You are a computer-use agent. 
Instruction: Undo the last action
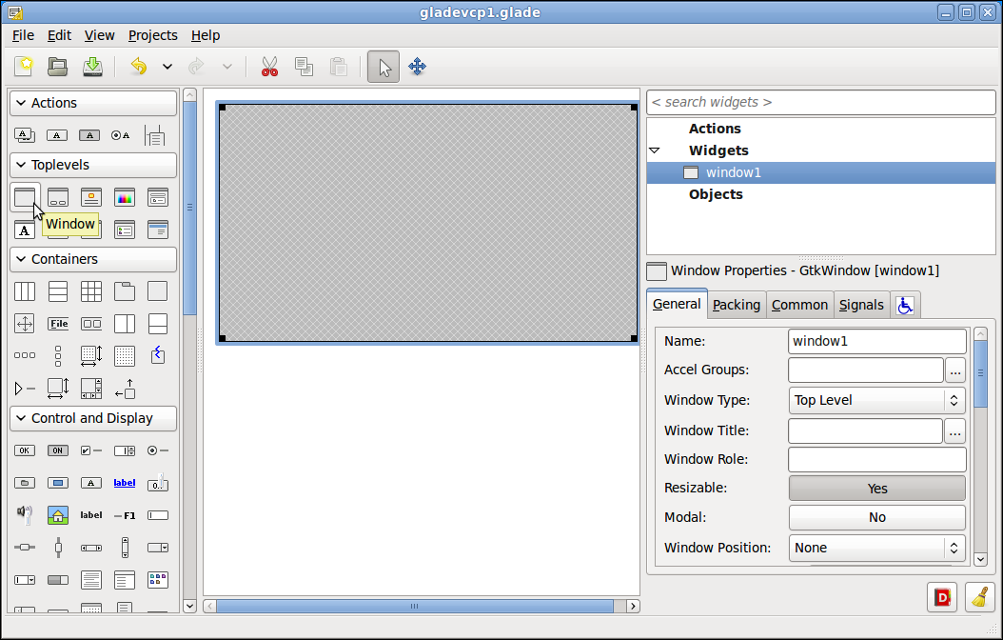tap(139, 67)
